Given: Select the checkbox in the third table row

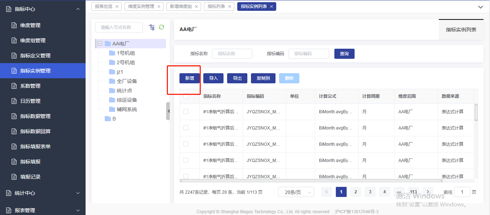Looking at the screenshot, I should point(186,144).
